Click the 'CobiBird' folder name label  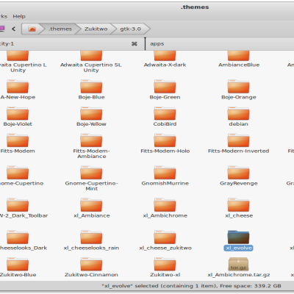[165, 124]
